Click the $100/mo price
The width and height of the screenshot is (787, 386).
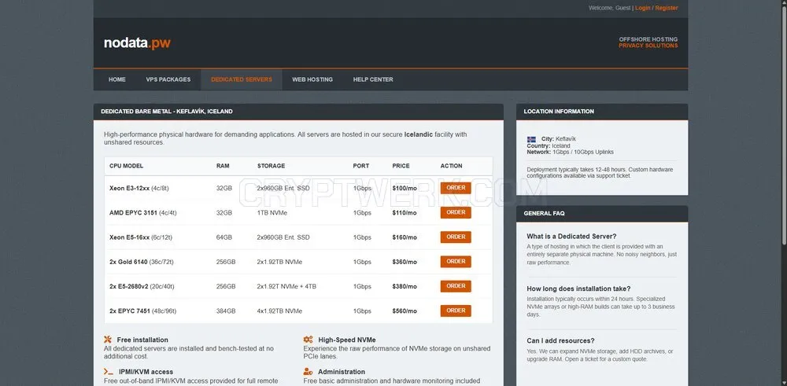pos(405,189)
